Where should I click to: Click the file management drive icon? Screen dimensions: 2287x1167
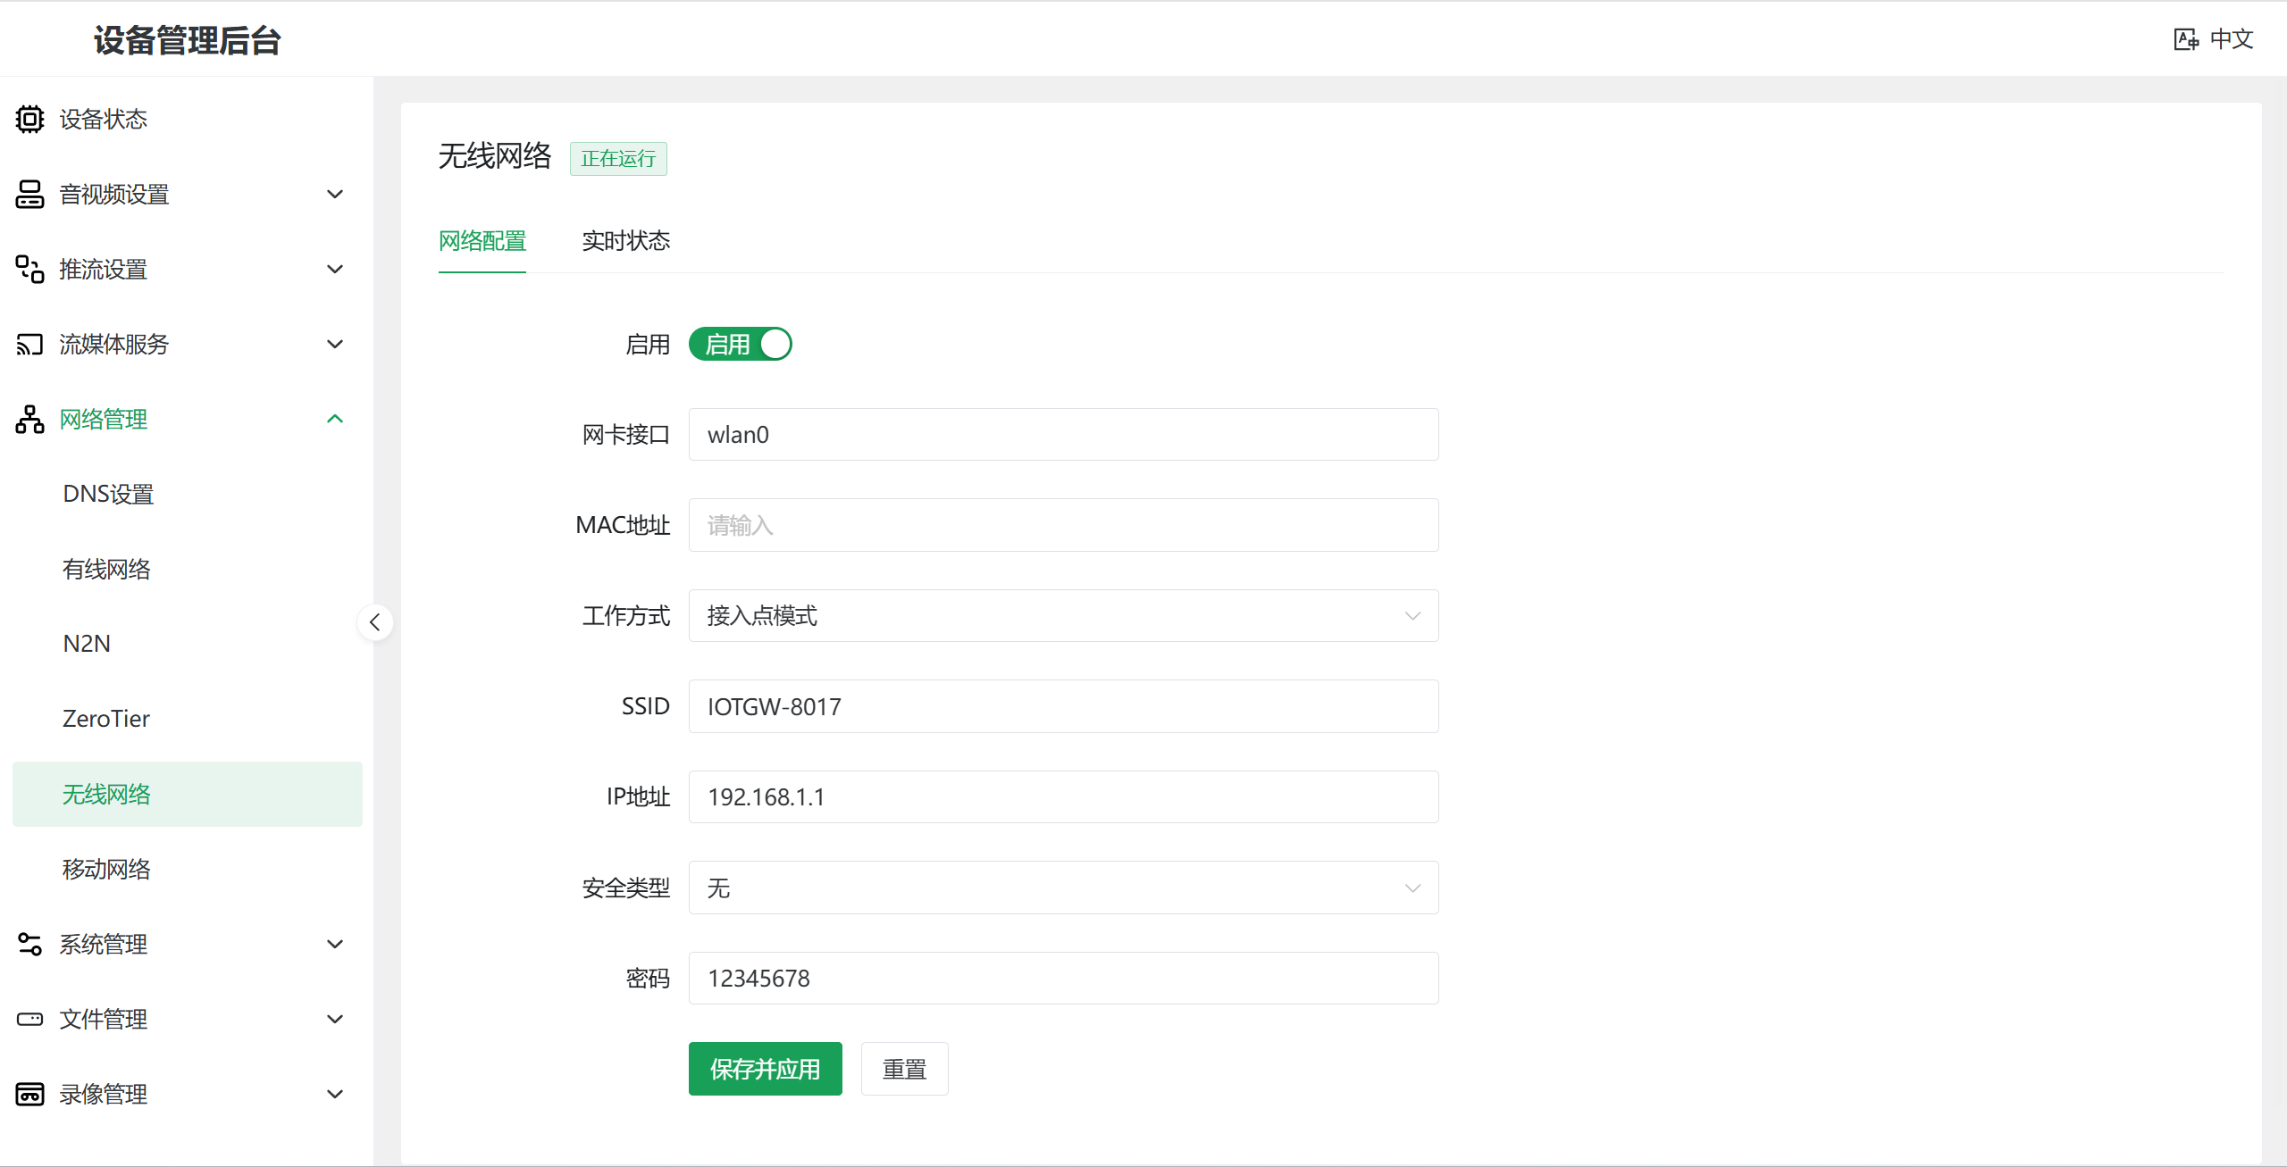[29, 1019]
